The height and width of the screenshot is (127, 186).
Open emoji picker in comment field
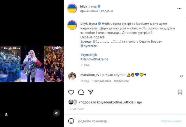tap(71, 121)
